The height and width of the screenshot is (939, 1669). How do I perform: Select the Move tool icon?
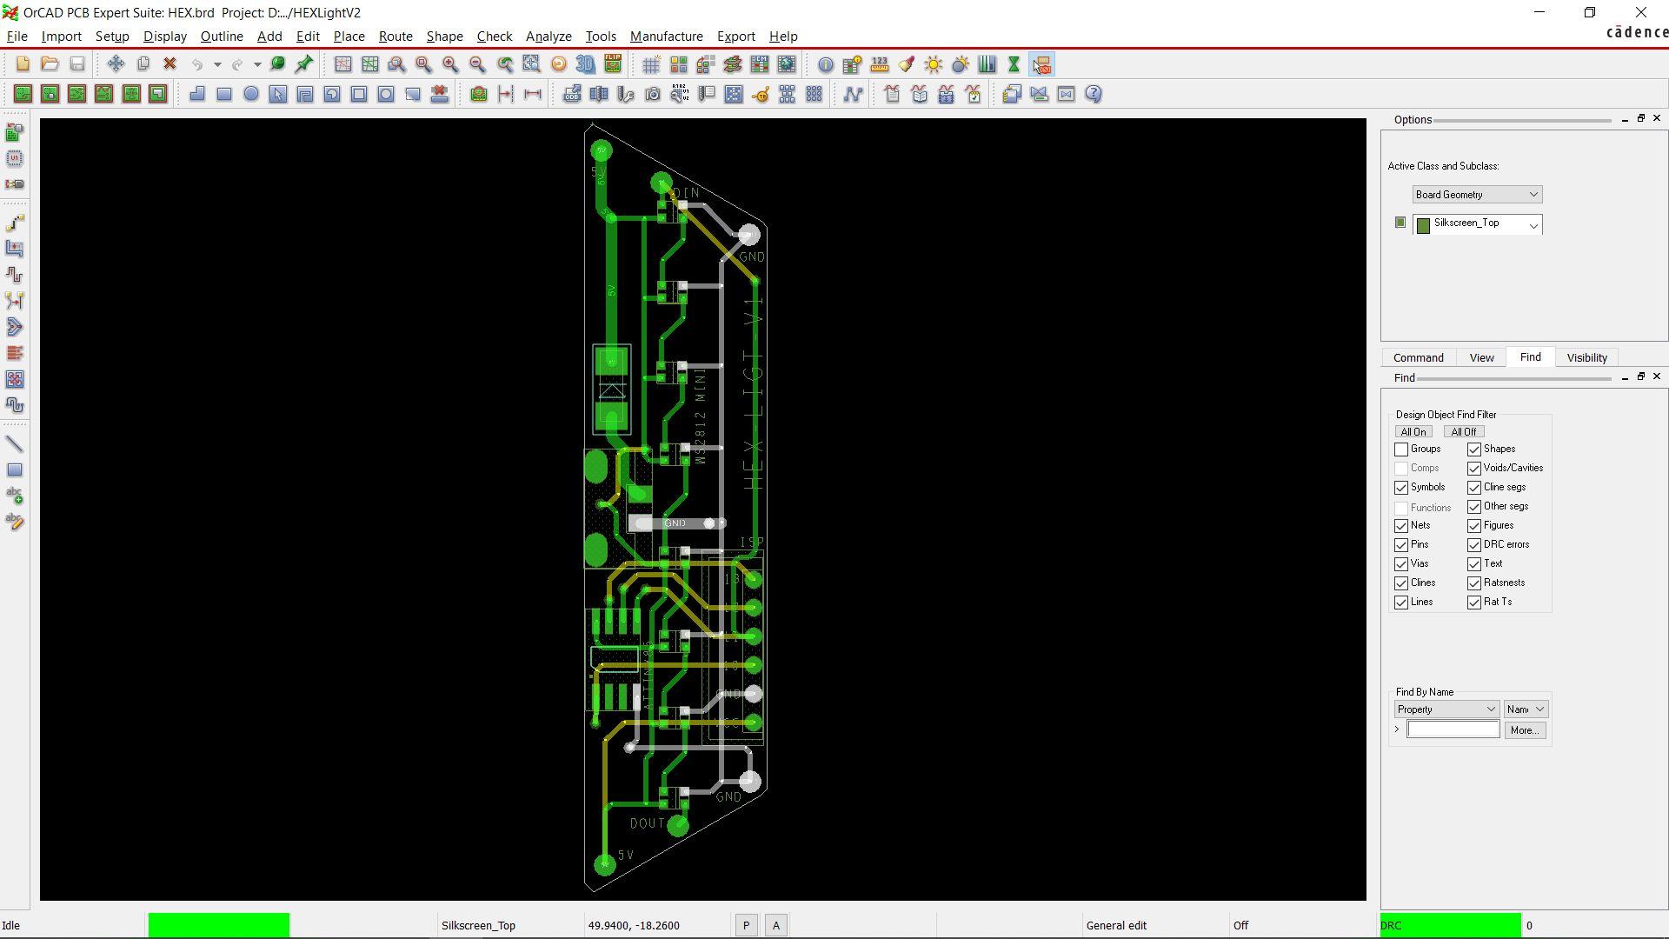click(116, 64)
